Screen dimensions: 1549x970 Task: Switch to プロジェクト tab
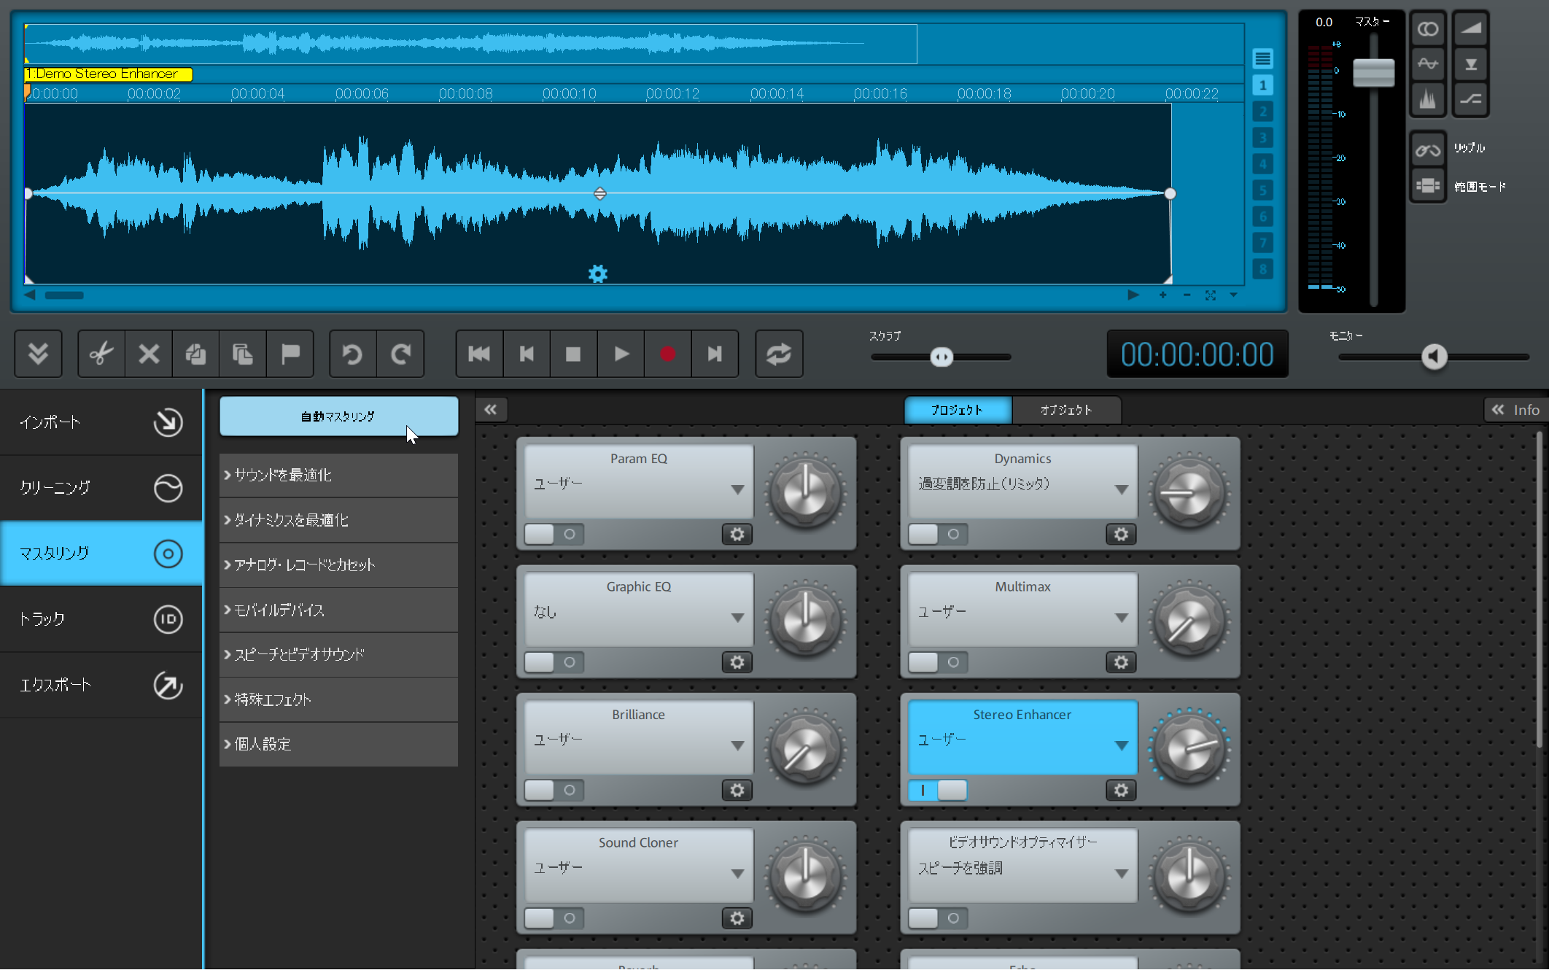pos(958,410)
